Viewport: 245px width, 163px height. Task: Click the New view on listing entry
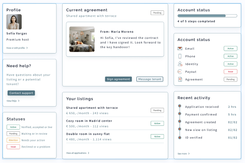pyautogui.click(x=207, y=130)
